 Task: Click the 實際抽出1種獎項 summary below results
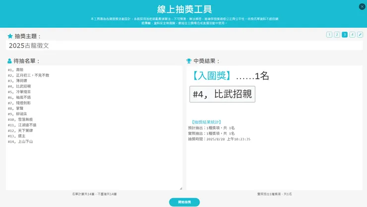coord(275,194)
